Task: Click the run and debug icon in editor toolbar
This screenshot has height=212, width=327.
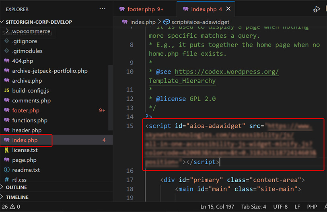Action: tap(317, 9)
